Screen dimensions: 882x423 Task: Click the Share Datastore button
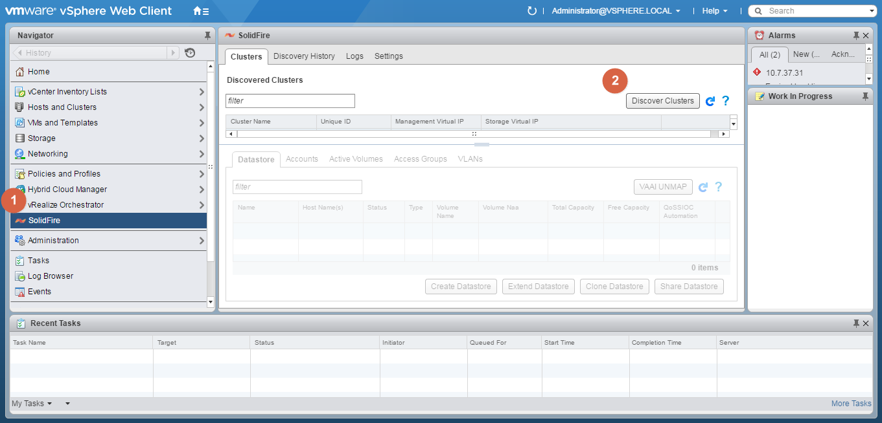pos(689,287)
